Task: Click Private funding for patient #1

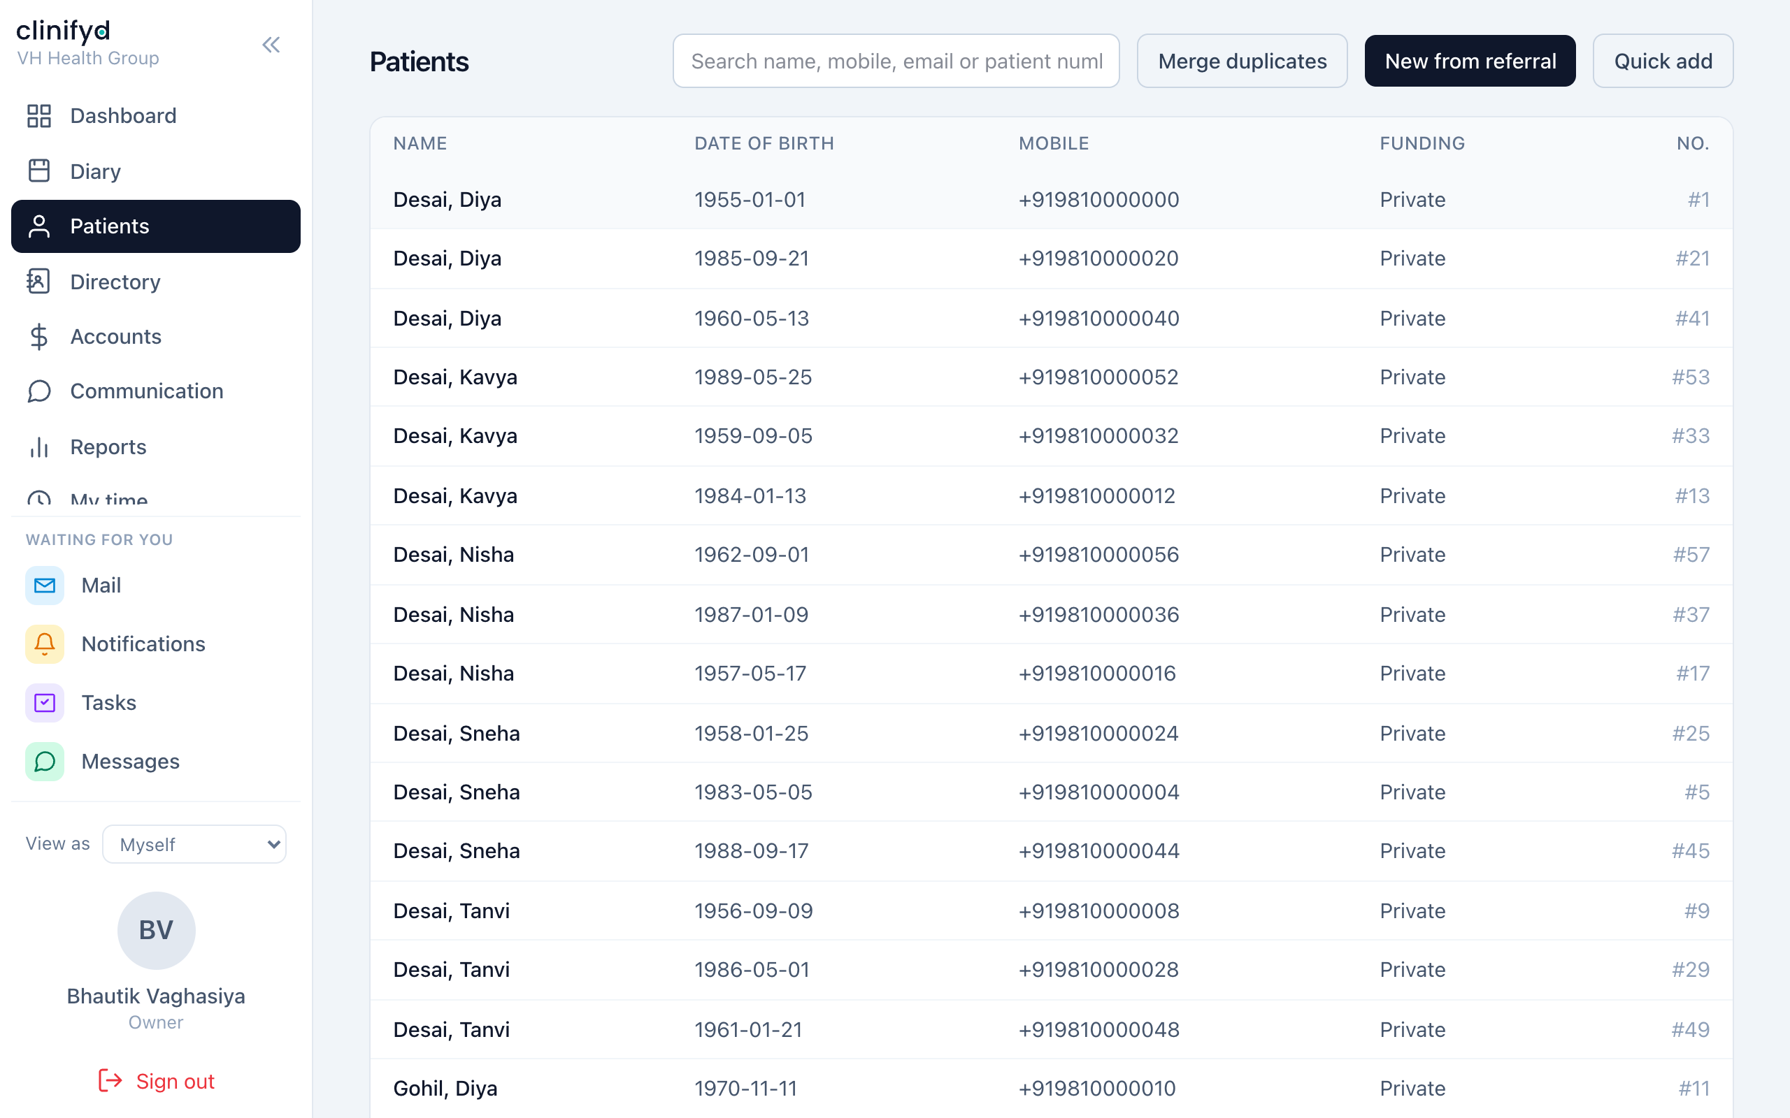Action: (1412, 200)
